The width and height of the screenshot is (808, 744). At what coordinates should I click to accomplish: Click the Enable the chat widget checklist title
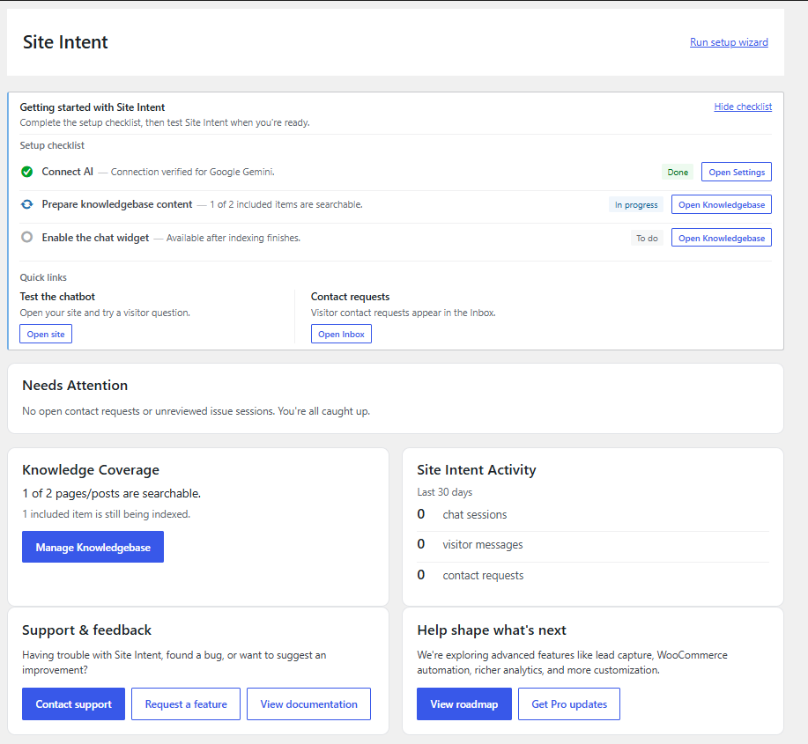point(95,238)
